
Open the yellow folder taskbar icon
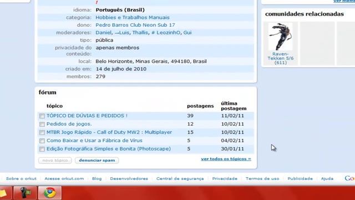click(x=3, y=193)
